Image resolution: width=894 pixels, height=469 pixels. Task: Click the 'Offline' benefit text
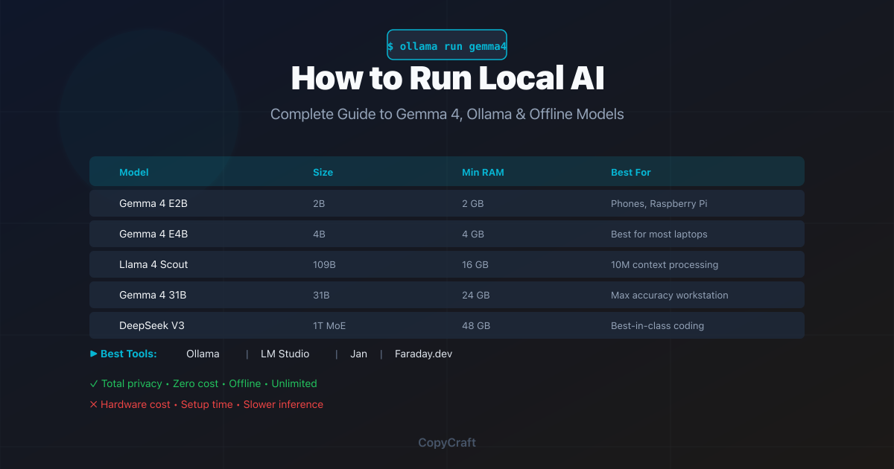point(245,383)
